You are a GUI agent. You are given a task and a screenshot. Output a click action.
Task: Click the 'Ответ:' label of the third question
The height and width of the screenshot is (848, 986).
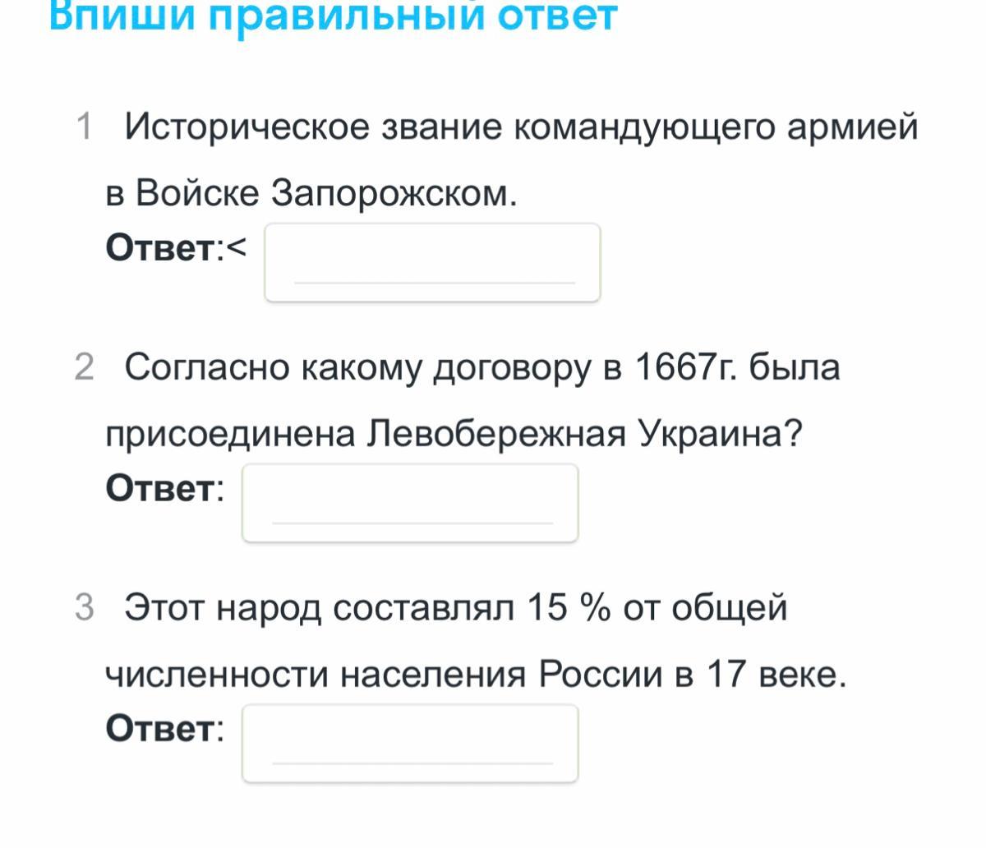tap(164, 729)
